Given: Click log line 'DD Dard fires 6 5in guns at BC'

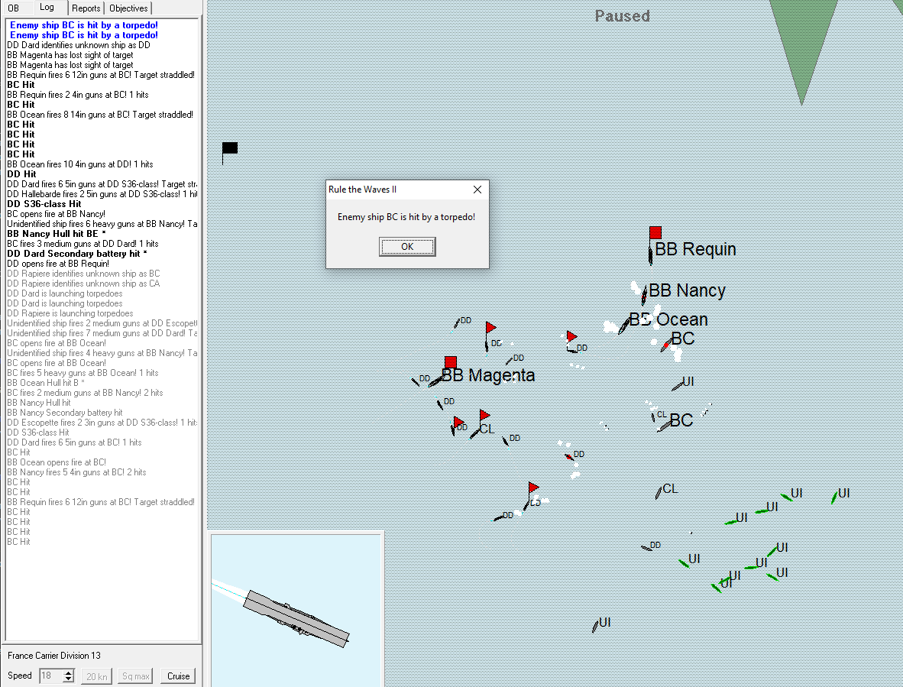Looking at the screenshot, I should (x=74, y=442).
